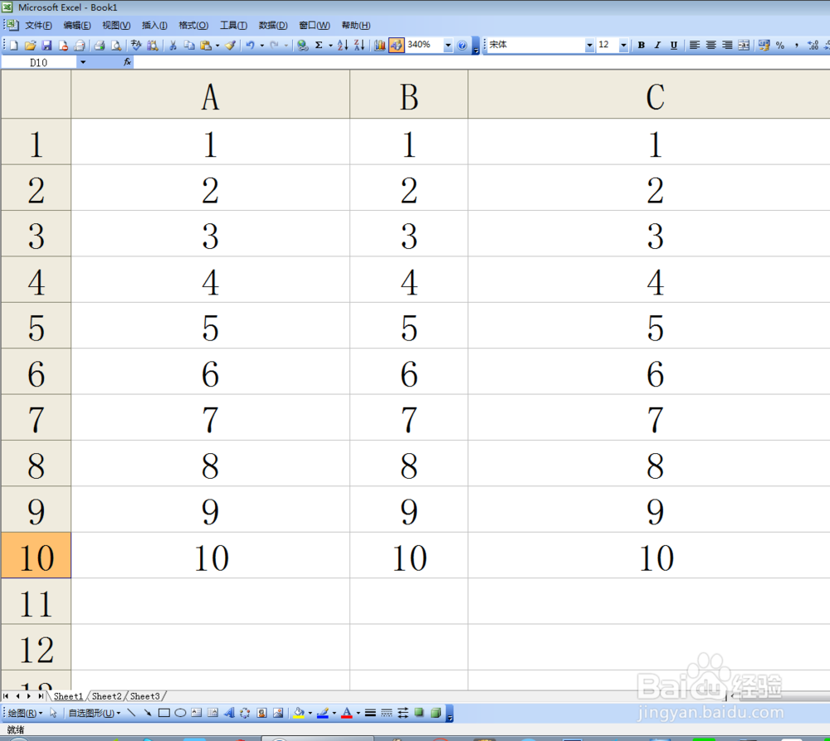Open the font name 宋体 dropdown
830x741 pixels.
coord(589,45)
